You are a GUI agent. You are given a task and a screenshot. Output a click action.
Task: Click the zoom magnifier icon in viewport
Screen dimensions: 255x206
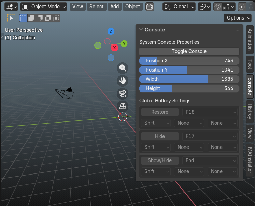[x=123, y=68]
